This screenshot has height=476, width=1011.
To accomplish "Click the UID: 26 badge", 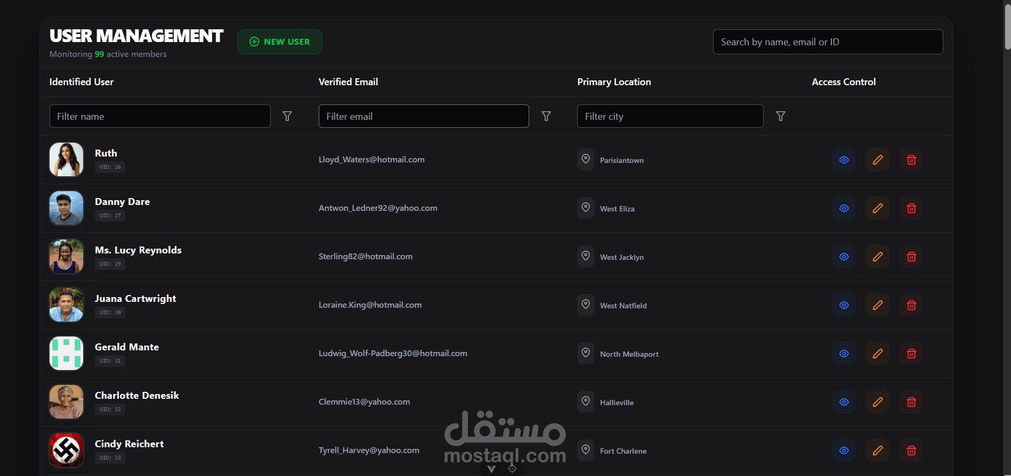I will [110, 167].
